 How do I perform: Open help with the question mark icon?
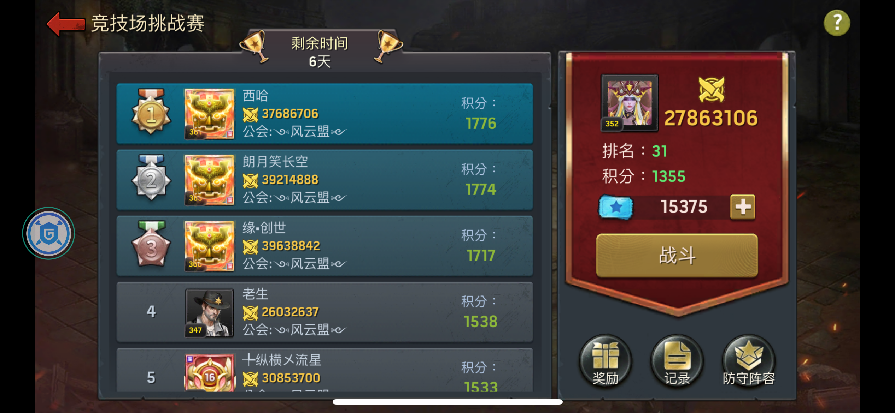point(837,23)
